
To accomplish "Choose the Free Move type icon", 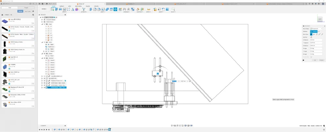I will tap(311, 34).
